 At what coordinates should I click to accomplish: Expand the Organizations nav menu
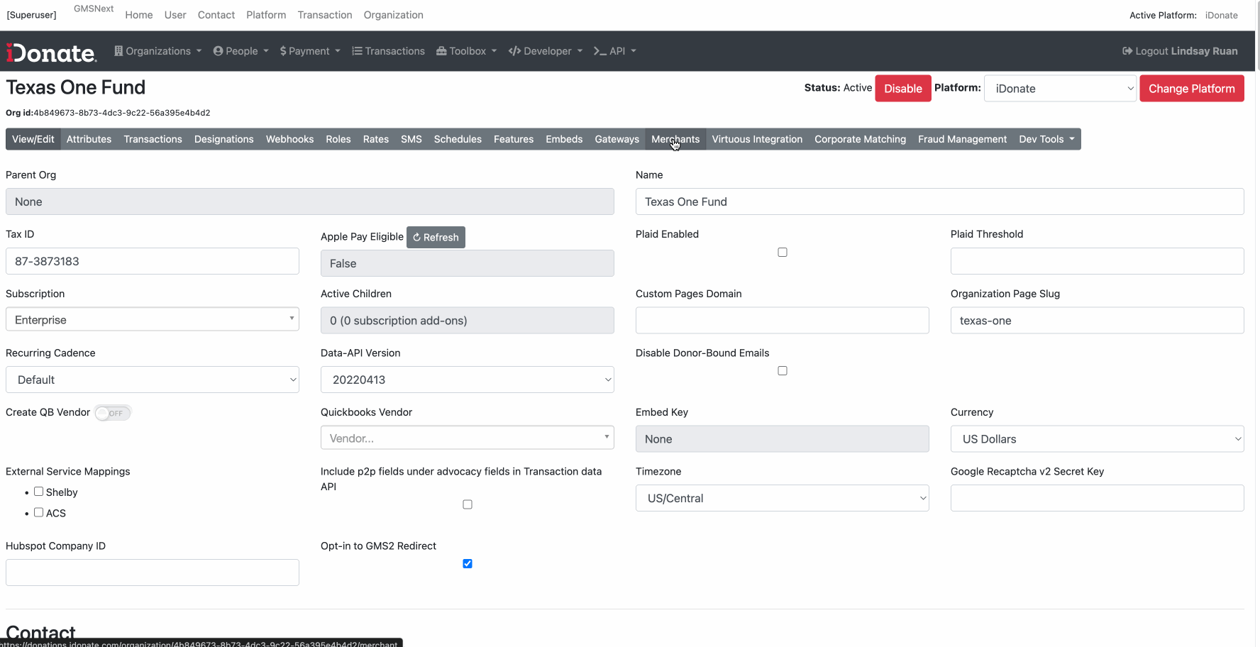point(158,51)
